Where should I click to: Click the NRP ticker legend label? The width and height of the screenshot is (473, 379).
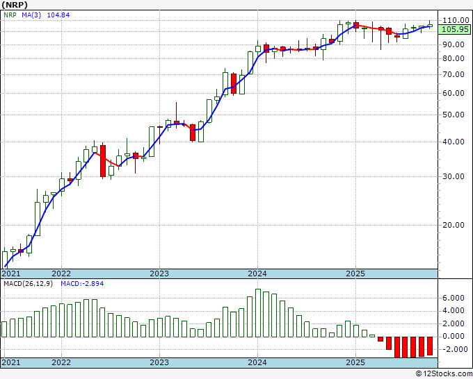pos(10,15)
